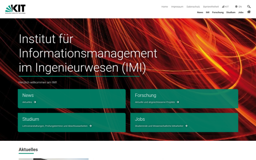
Task: Open the Jobs menu item
Action: [241, 12]
